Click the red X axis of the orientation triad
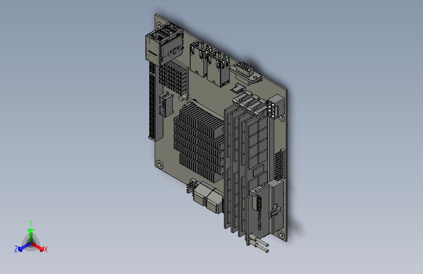Image resolution: width=423 pixels, height=274 pixels. pyautogui.click(x=38, y=247)
